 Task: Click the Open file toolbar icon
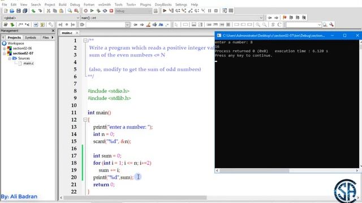[12, 11]
